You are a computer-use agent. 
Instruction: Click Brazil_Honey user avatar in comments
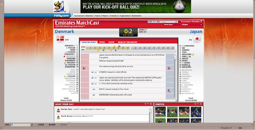point(58,117)
